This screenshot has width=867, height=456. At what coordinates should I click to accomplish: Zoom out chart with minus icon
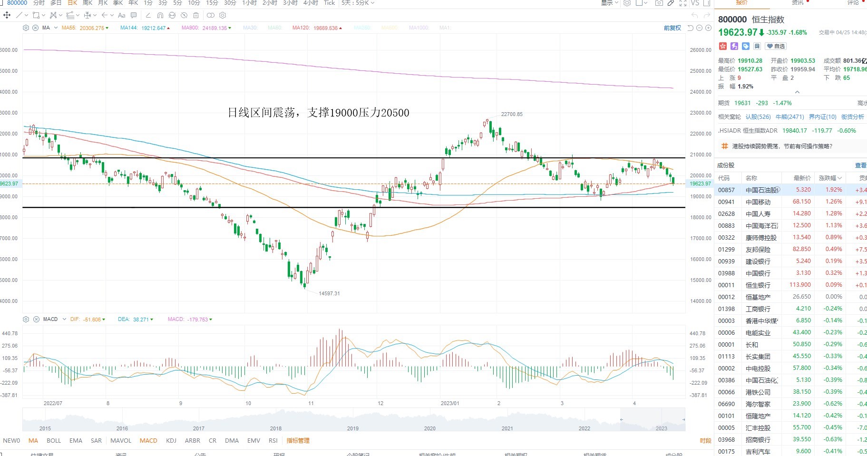pyautogui.click(x=699, y=28)
